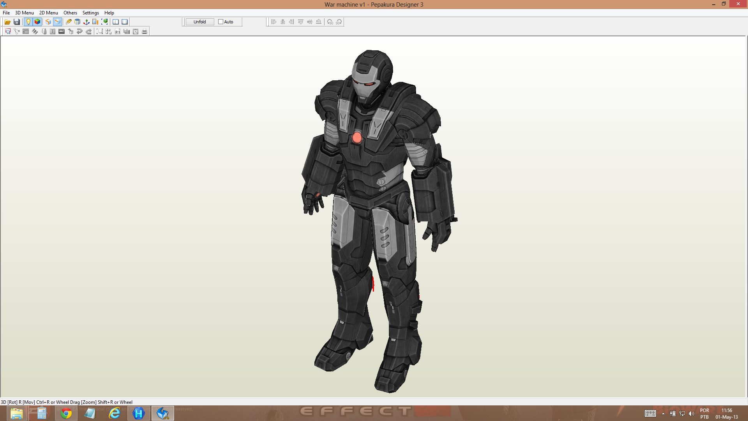
Task: Toggle the highlighted open-edge cube display
Action: [x=57, y=22]
